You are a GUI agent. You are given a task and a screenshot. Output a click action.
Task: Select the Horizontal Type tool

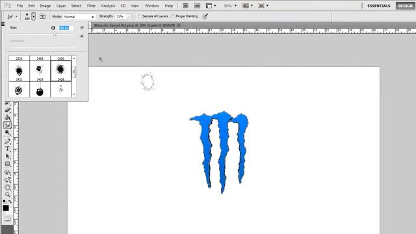(8, 149)
